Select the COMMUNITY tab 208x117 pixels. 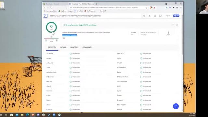click(x=87, y=47)
